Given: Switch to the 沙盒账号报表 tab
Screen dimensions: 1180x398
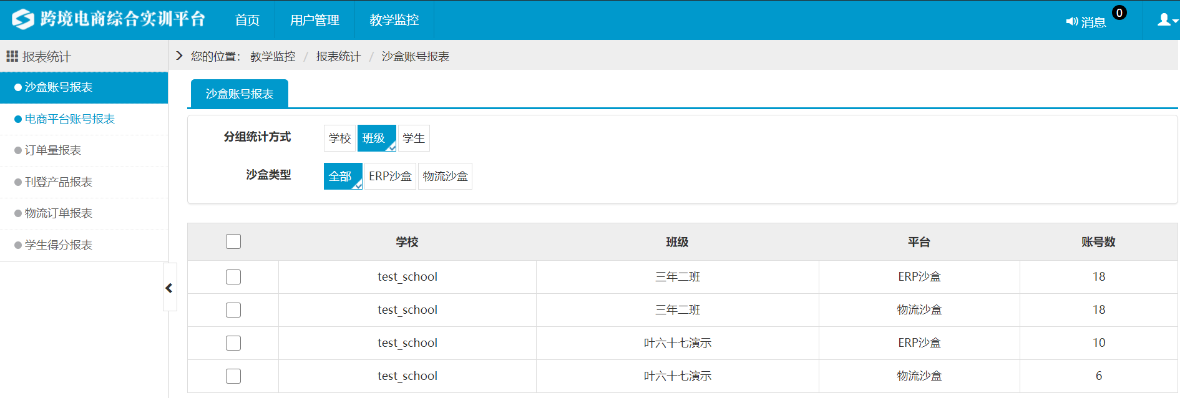Looking at the screenshot, I should click(239, 94).
